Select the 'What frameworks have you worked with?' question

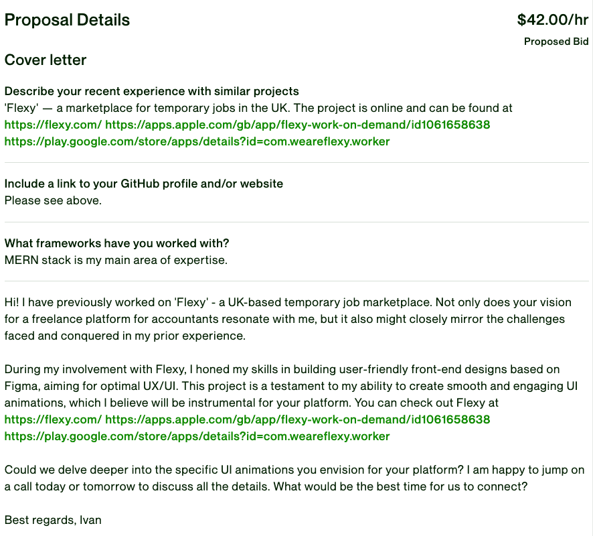click(x=117, y=243)
